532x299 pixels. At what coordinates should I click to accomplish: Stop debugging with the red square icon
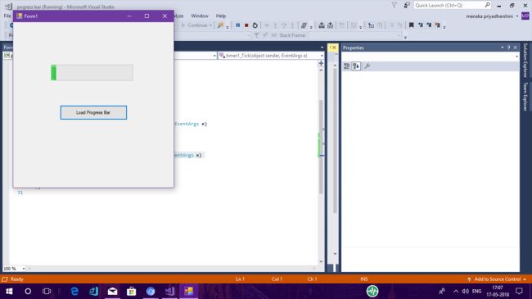pyautogui.click(x=246, y=25)
